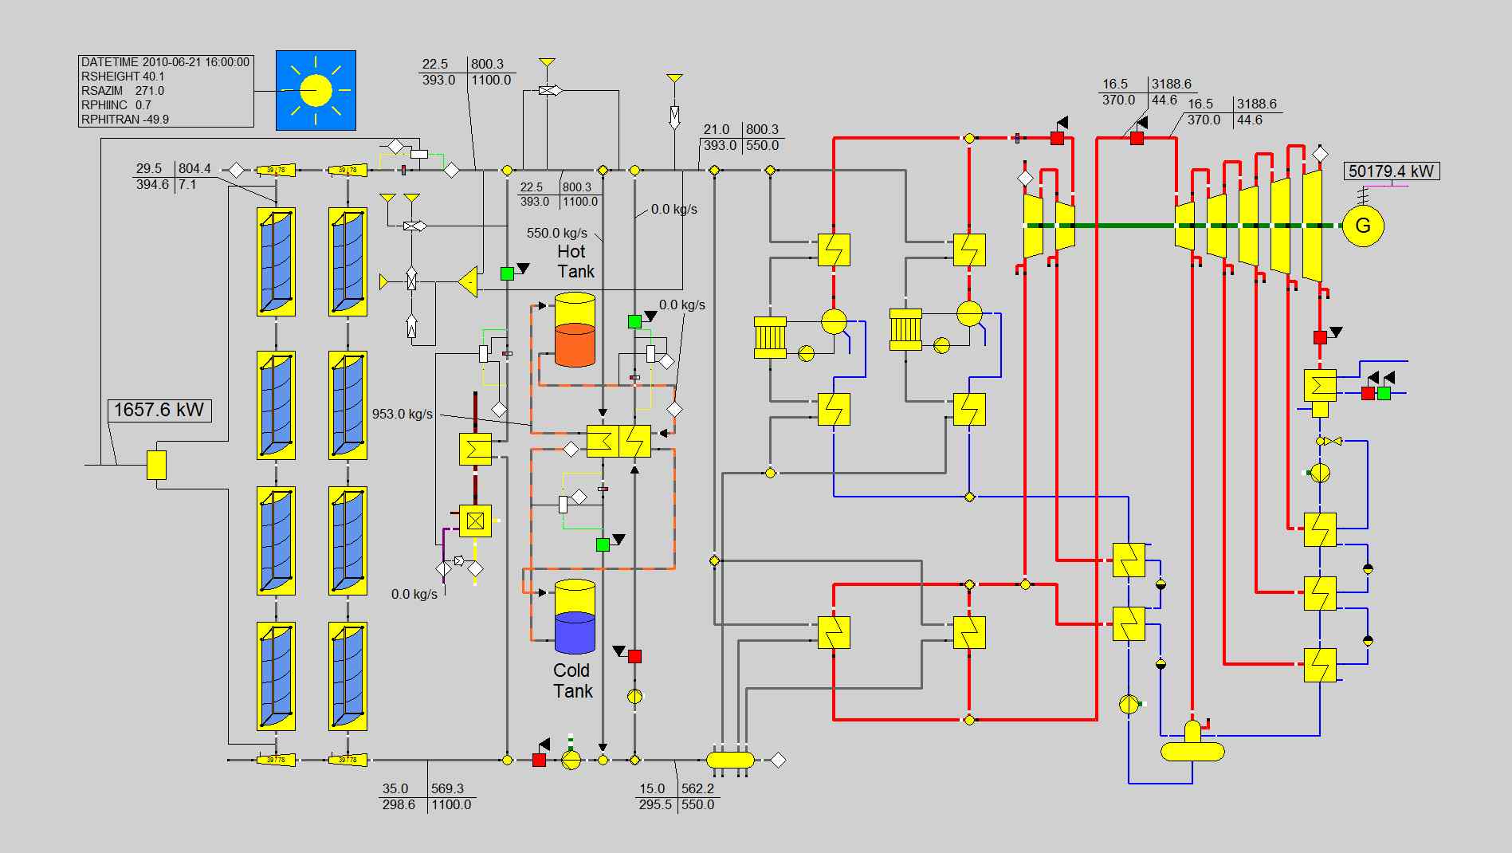Screen dimensions: 1512x853
Task: Click the 550.0 kg/s flow label
Action: (557, 233)
